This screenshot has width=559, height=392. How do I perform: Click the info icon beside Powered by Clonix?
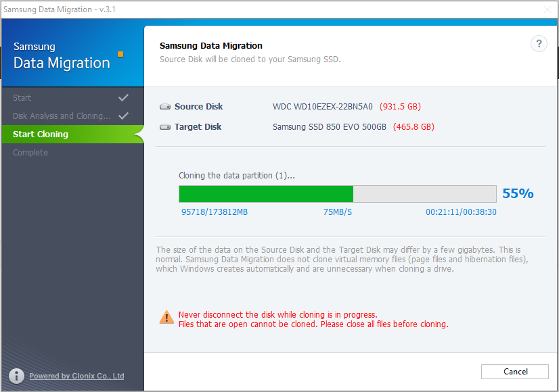pyautogui.click(x=16, y=376)
